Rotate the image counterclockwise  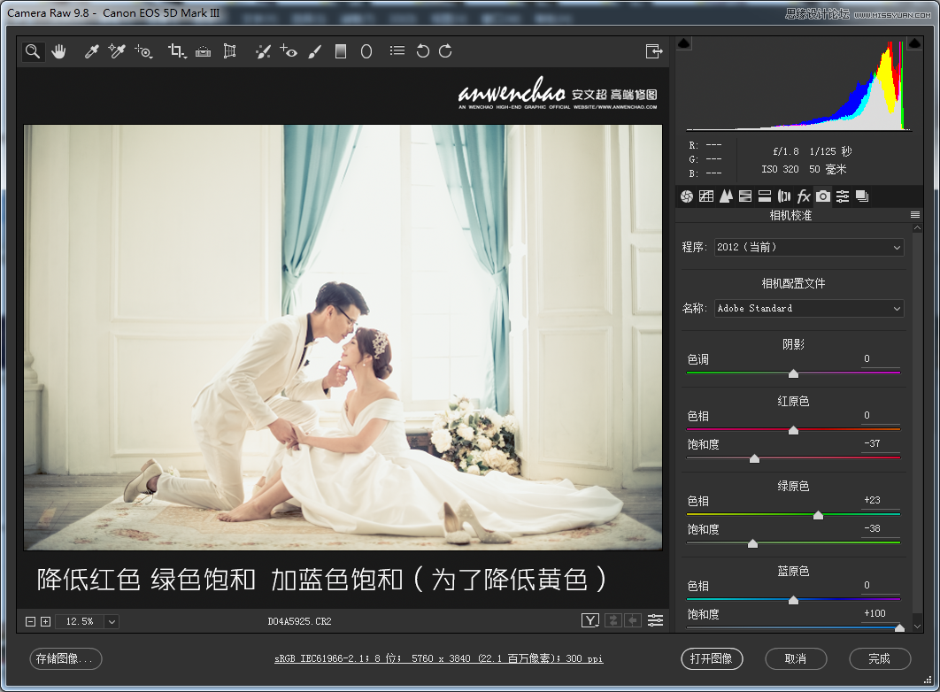[x=421, y=50]
